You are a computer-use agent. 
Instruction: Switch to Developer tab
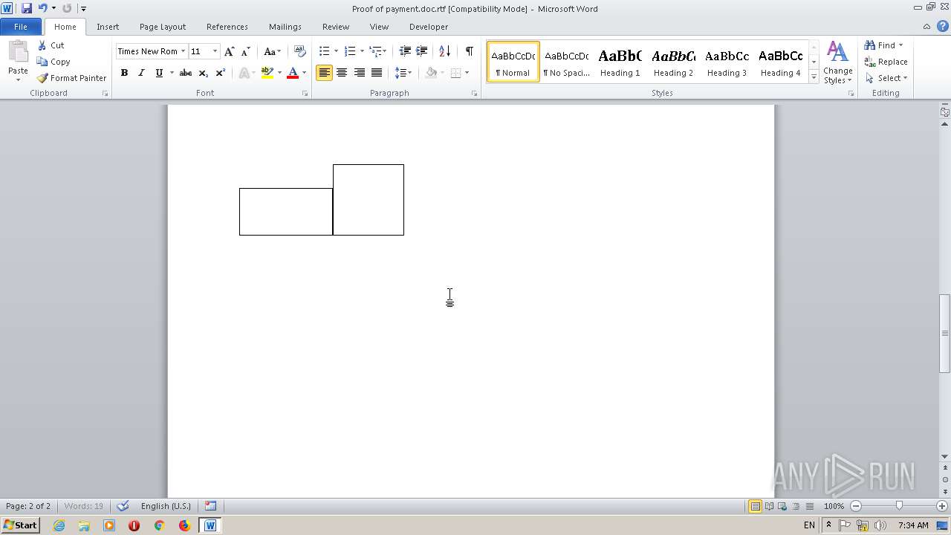point(429,27)
